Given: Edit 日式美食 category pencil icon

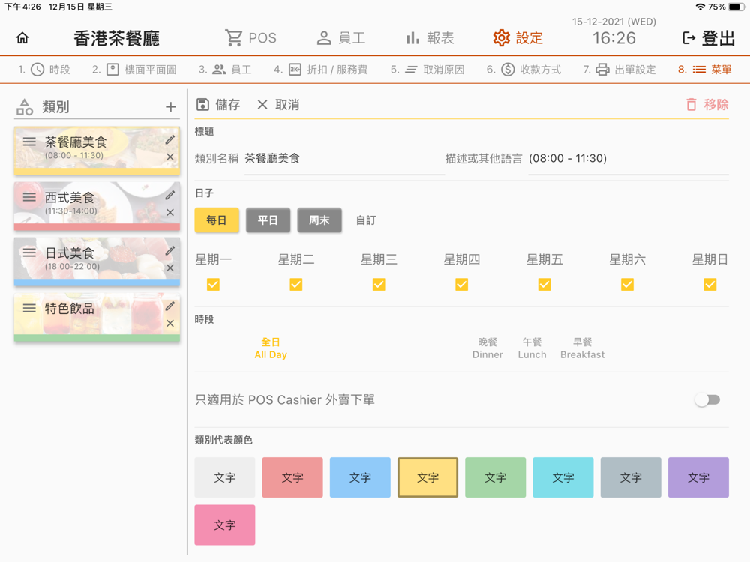Looking at the screenshot, I should click(170, 250).
